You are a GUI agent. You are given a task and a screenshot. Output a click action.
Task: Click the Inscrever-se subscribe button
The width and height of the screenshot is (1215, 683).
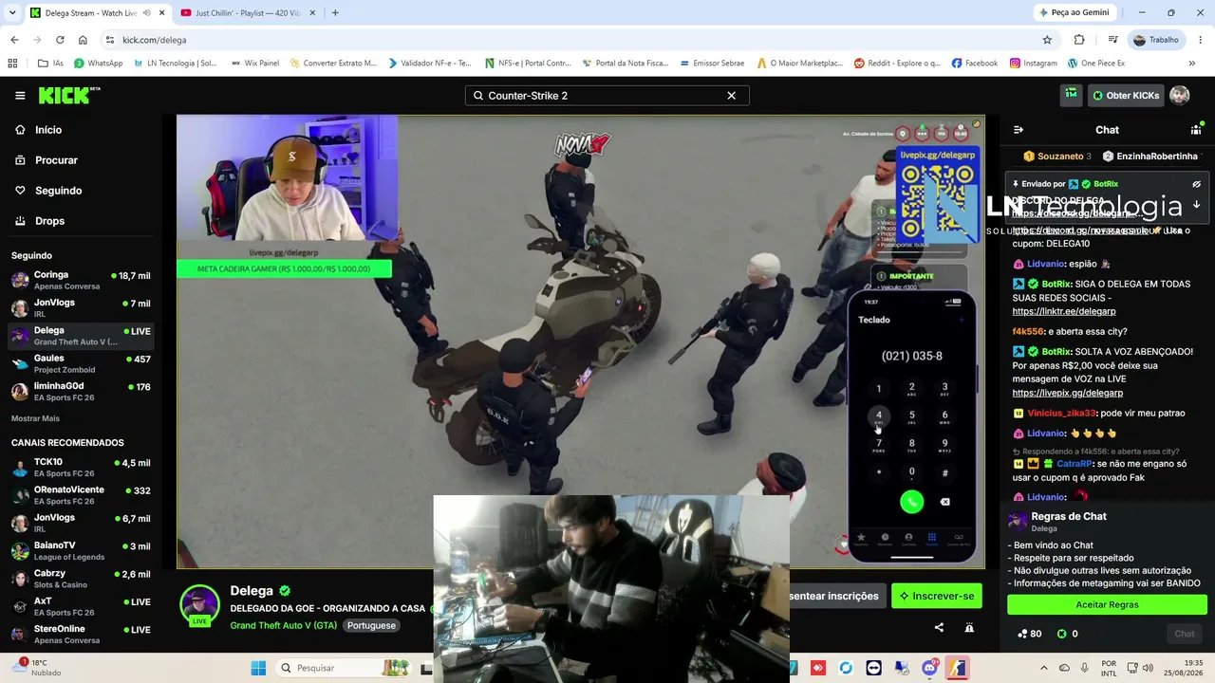(936, 596)
